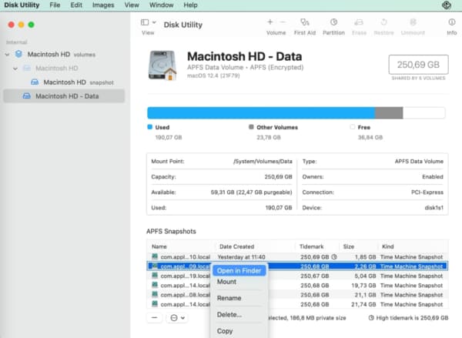462x338 pixels.
Task: Open the circled ellipsis action dropdown
Action: click(x=178, y=318)
